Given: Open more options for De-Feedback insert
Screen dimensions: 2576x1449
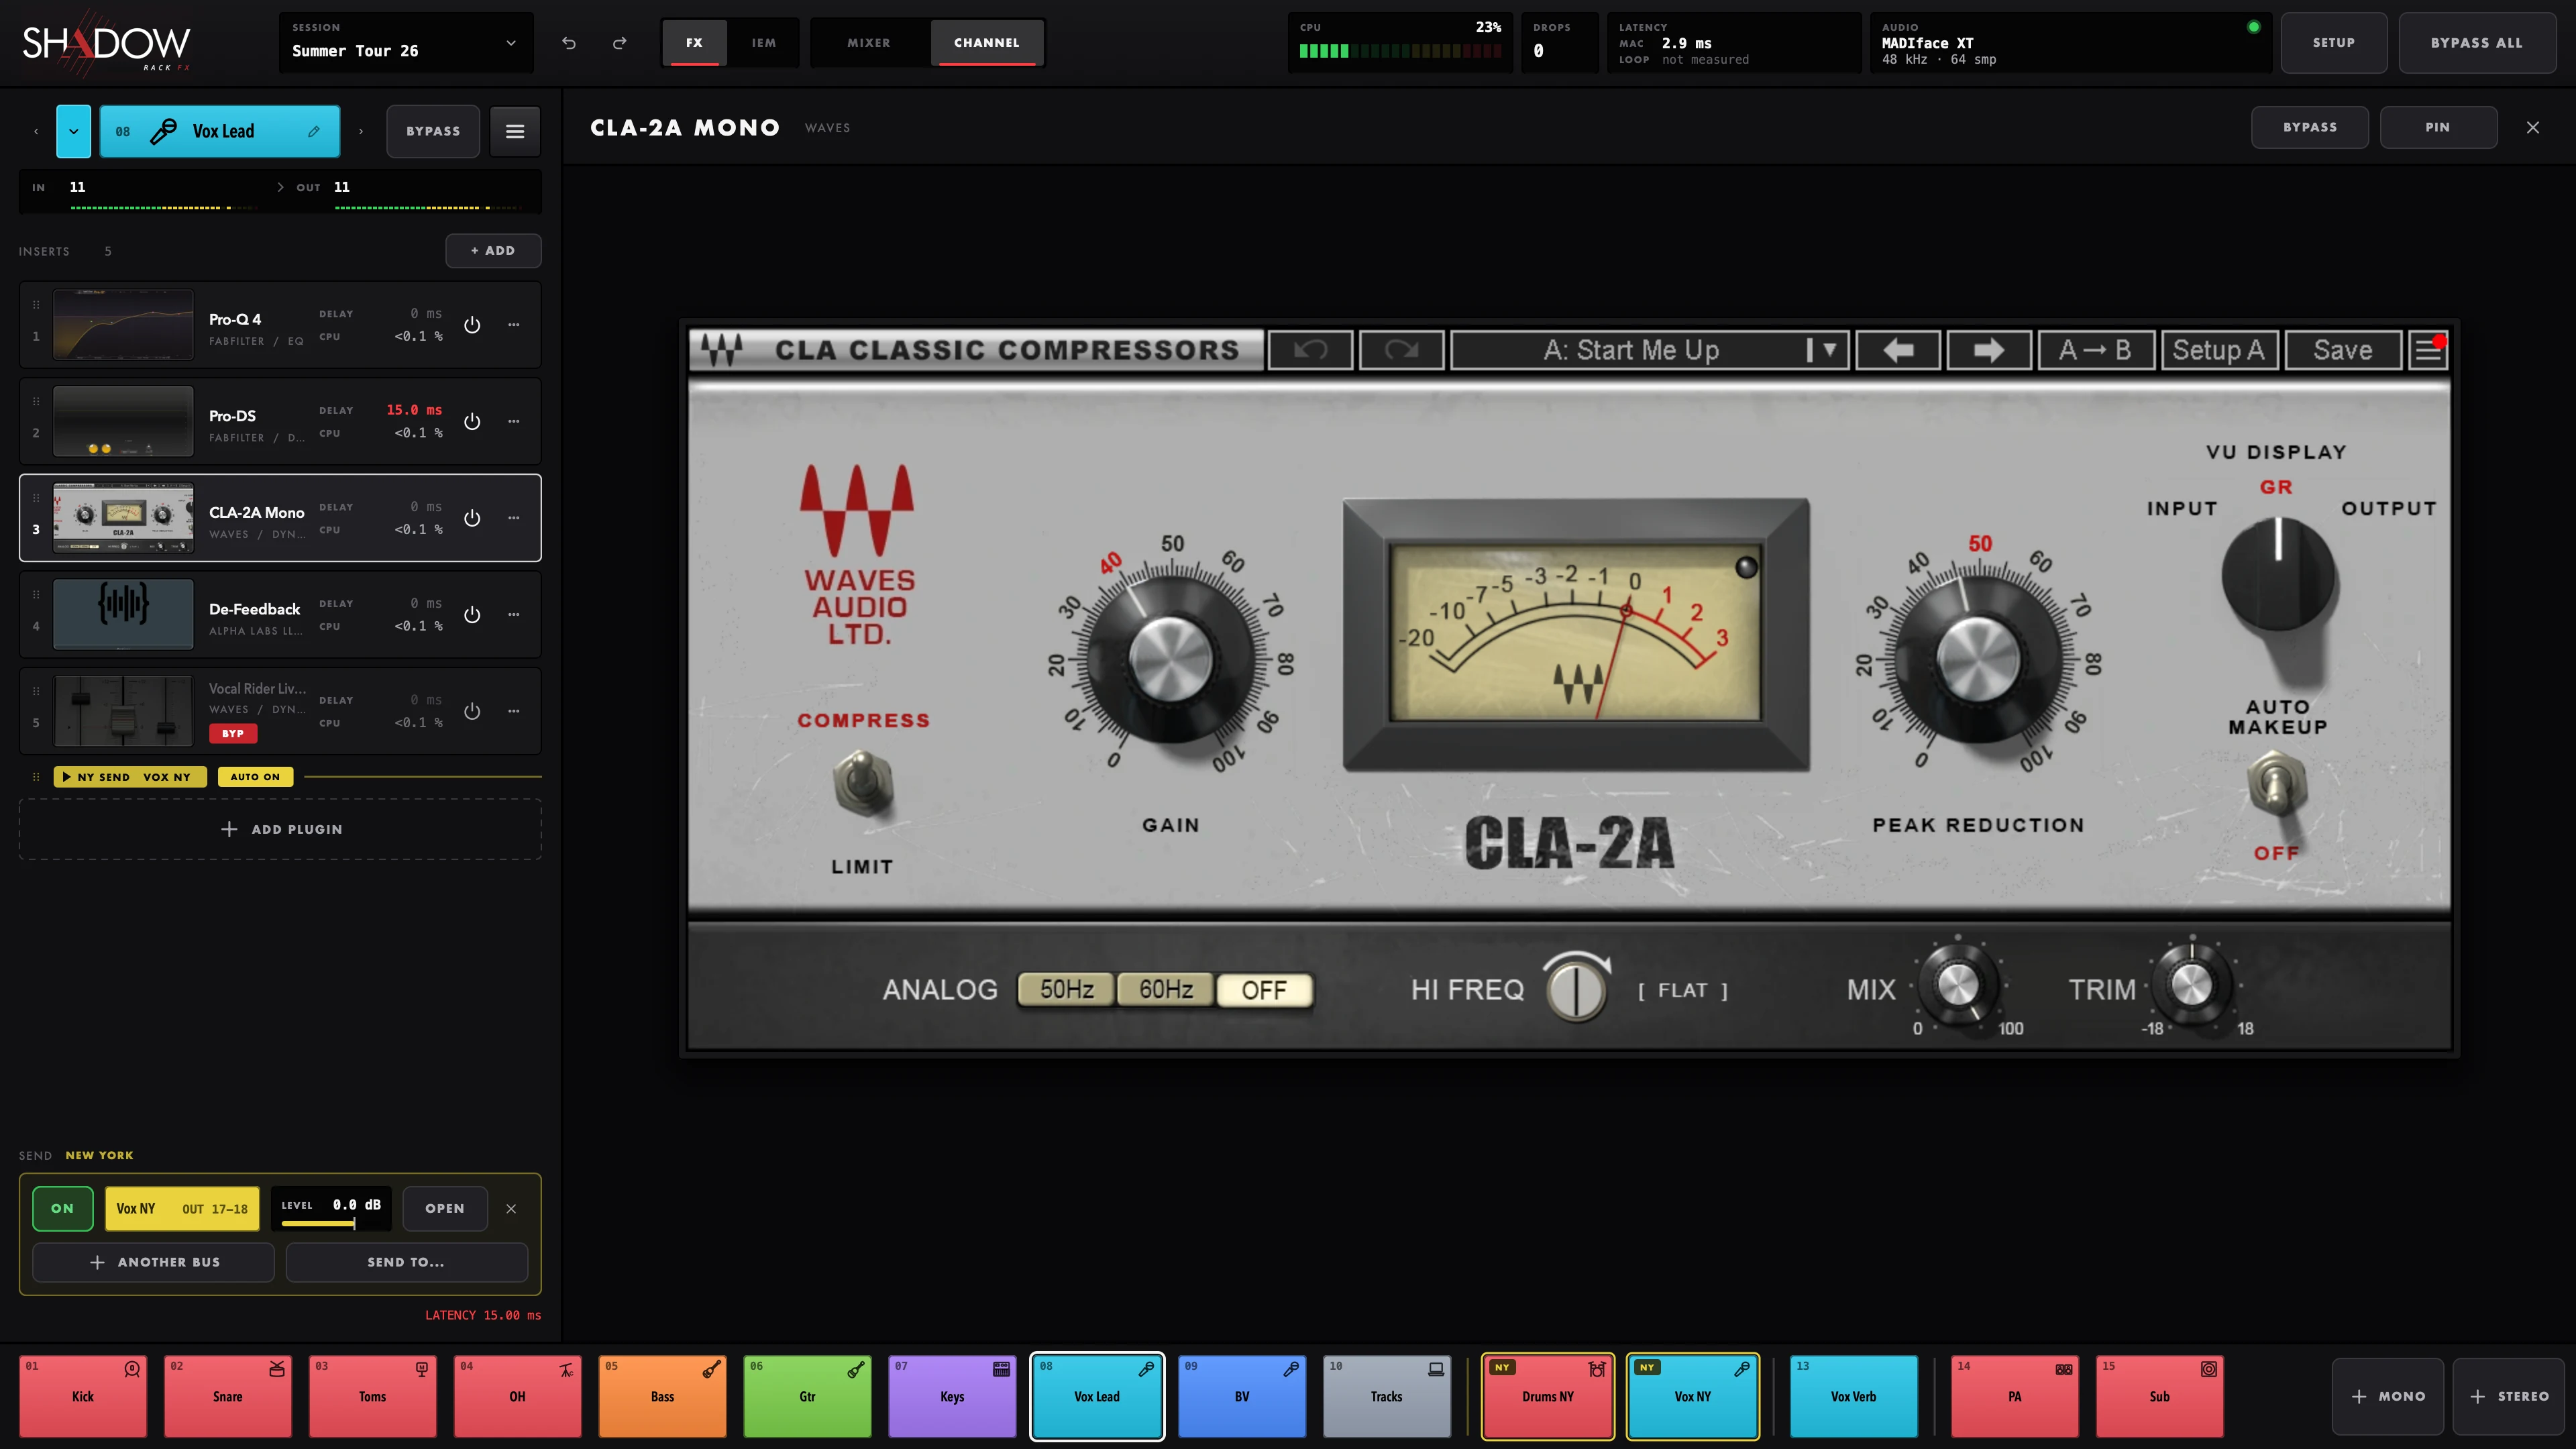Looking at the screenshot, I should click(x=514, y=615).
